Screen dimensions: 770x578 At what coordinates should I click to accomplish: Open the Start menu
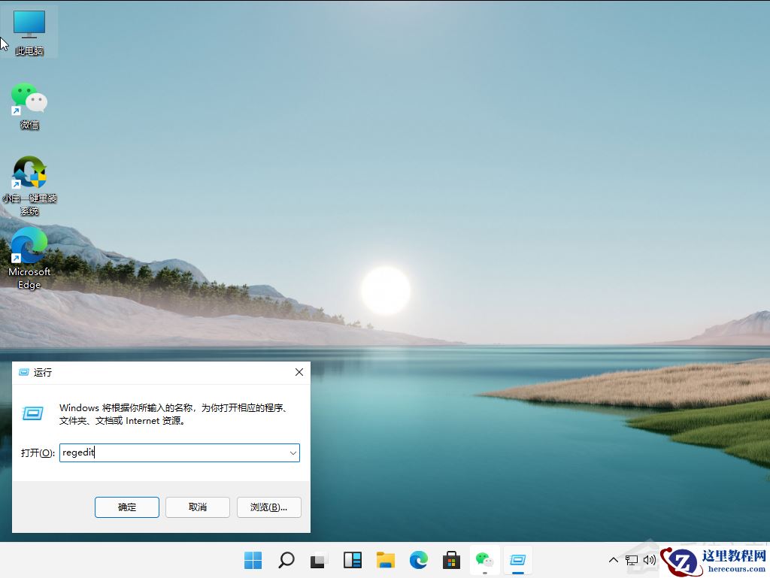click(x=253, y=560)
